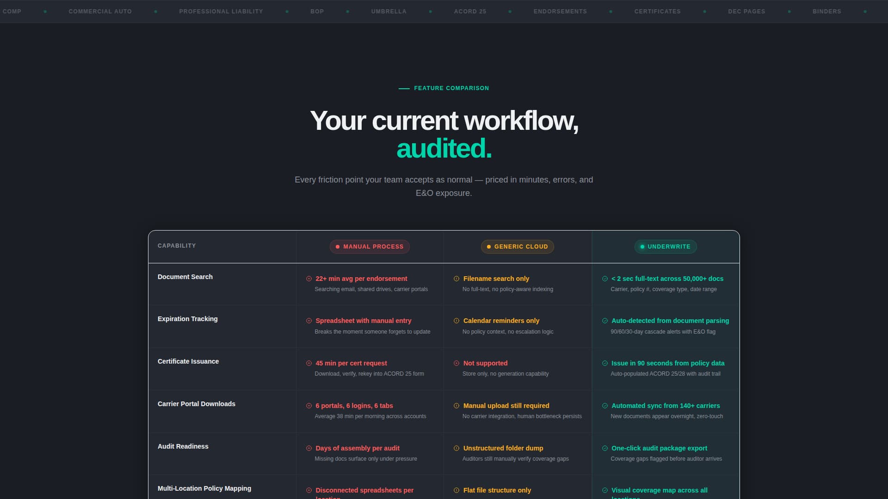Click the Document Search row label

(185, 277)
